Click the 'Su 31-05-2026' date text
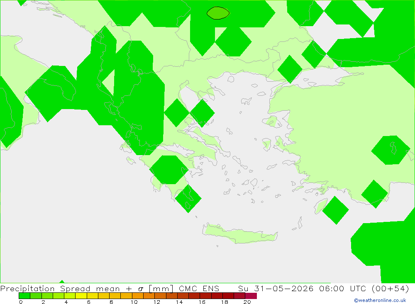Image resolution: width=415 pixels, height=304 pixels. click(x=276, y=288)
